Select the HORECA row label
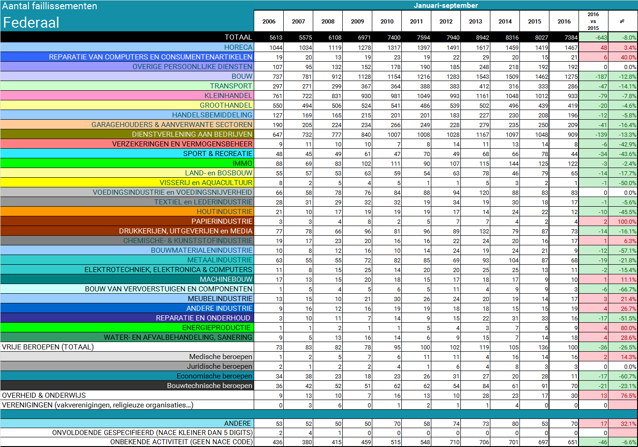The width and height of the screenshot is (638, 447). point(238,47)
